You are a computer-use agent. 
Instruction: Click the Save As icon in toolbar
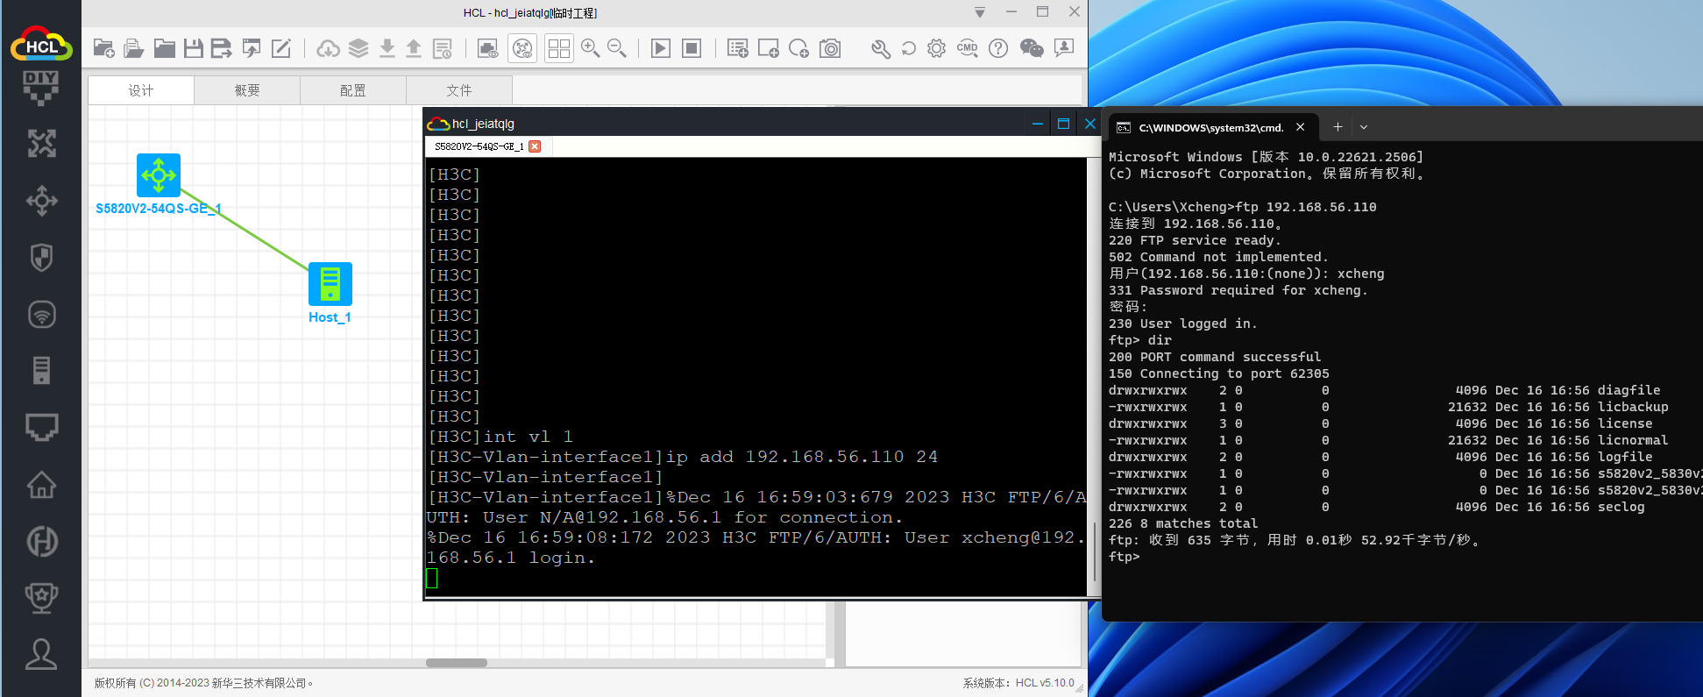tap(222, 48)
